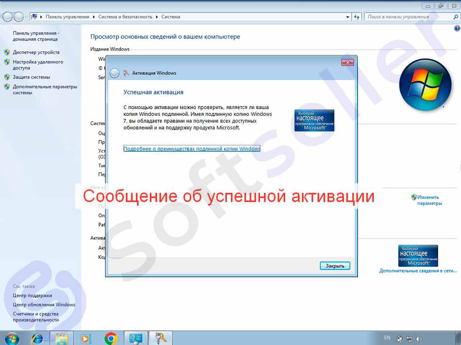
Task: Open 'Центр обновления Windows' link
Action: 44,305
